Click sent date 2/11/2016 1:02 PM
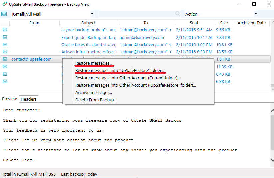Image resolution: width=274 pixels, height=178 pixels. click(x=194, y=44)
